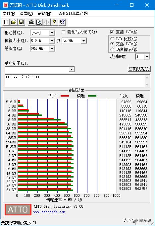
Task: Click the green 读取 legend swatch
Action: 92,96
